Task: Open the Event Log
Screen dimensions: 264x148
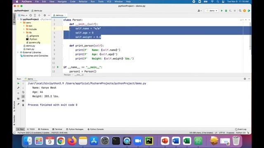Action: point(240,129)
